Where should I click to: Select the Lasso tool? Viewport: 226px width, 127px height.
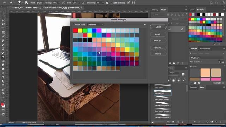[x=3, y=20]
